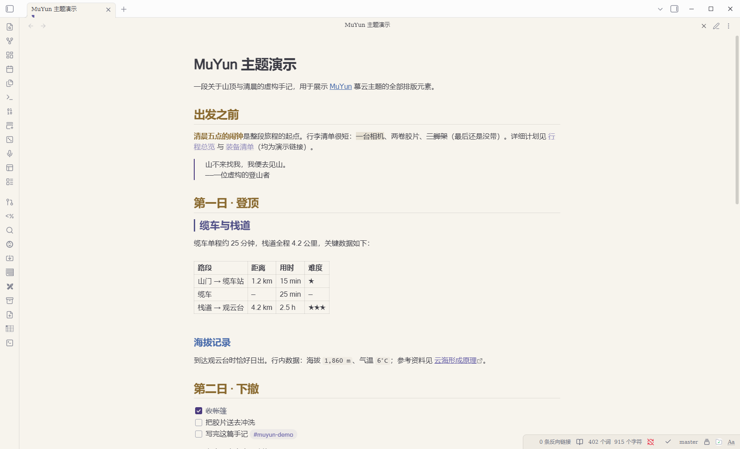Click the 栈道 → 观云台 table cell

click(x=221, y=308)
